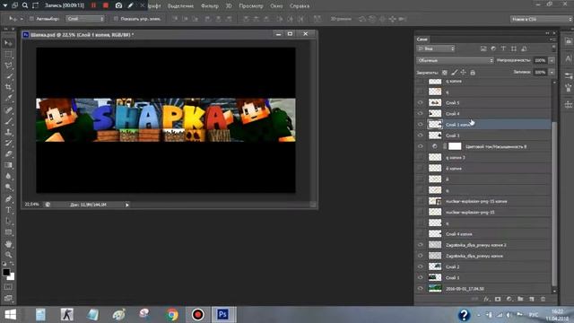Image resolution: width=574 pixels, height=323 pixels.
Task: Select the Rectangular Marquee tool
Action: (8, 54)
